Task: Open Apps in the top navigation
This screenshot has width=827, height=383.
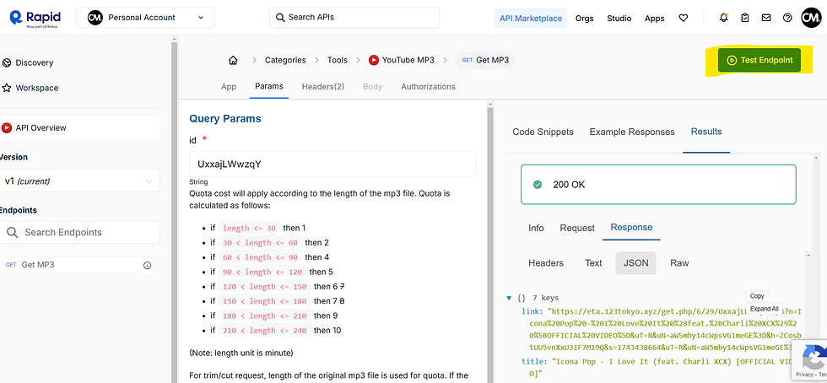Action: 655,18
